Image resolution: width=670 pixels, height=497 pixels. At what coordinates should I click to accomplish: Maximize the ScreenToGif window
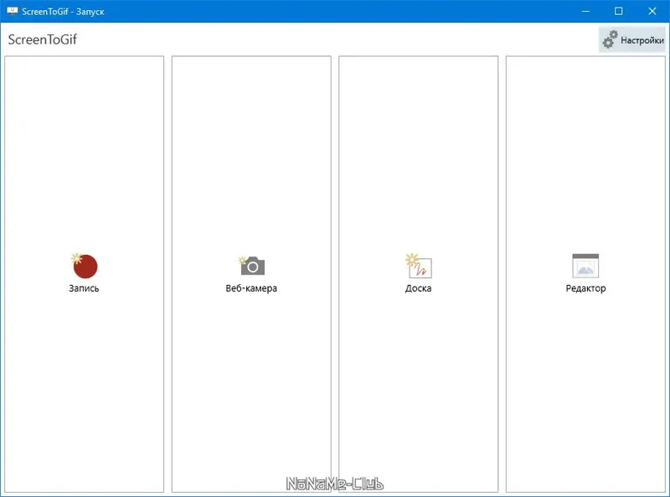click(618, 11)
